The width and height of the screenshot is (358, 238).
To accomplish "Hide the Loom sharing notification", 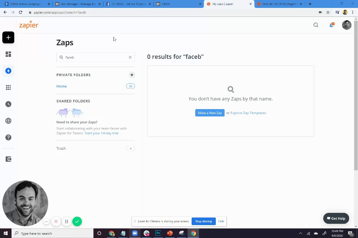I will [x=221, y=221].
